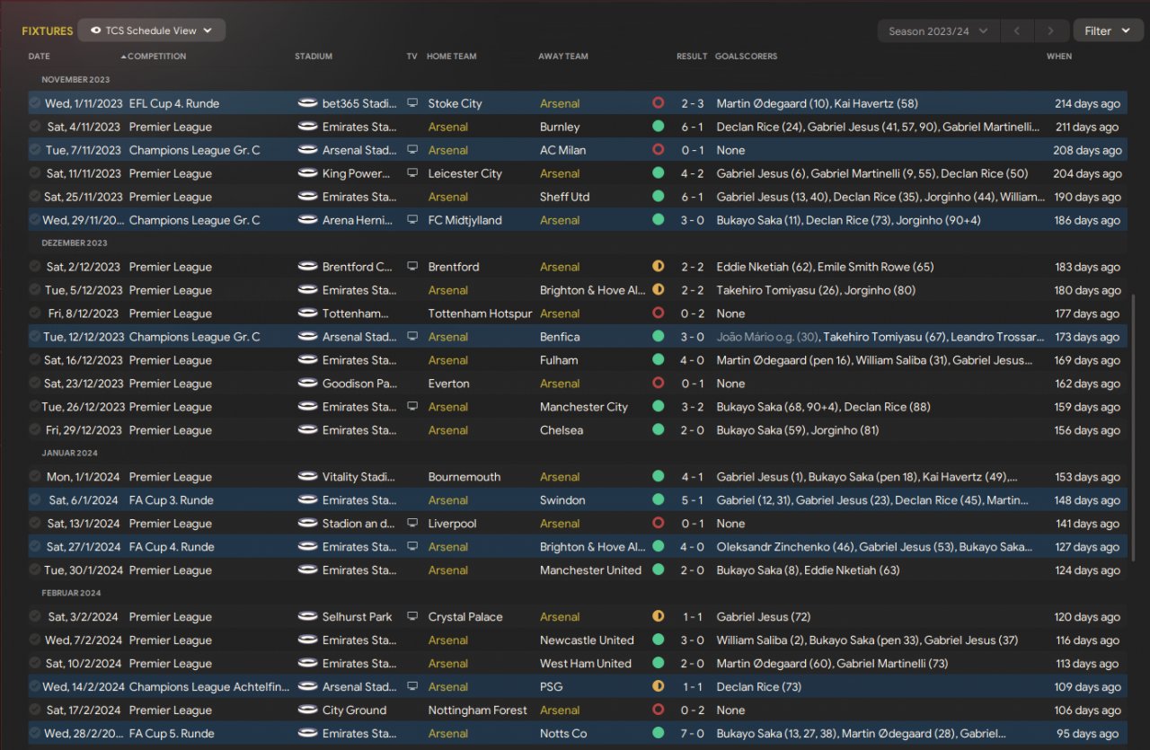Screen dimensions: 1150x750
Task: Click 'FA Cup 3. Runde' competition
Action: [x=172, y=500]
